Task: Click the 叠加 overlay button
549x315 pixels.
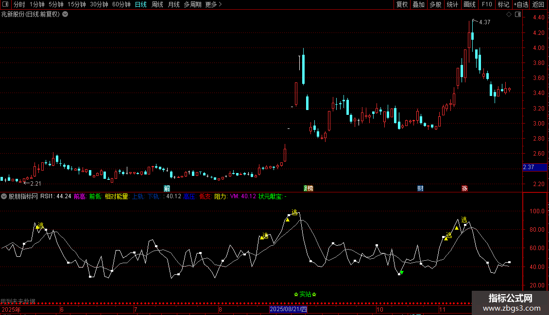Action: [x=419, y=4]
